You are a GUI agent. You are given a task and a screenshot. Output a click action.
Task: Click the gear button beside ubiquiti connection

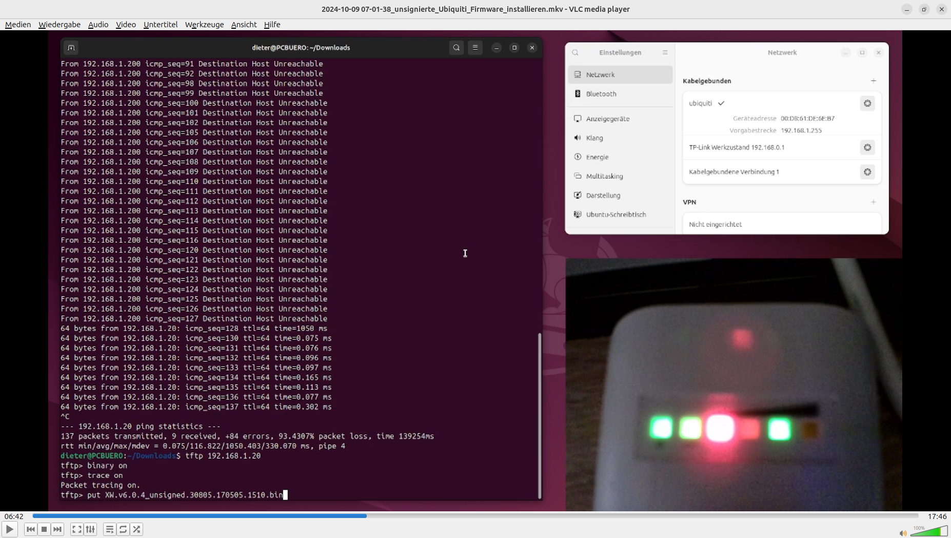click(x=867, y=103)
